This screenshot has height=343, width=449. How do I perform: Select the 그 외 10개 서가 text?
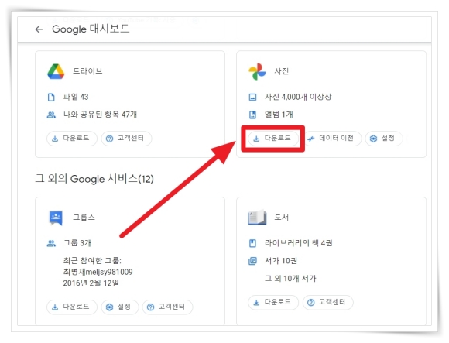click(x=290, y=279)
